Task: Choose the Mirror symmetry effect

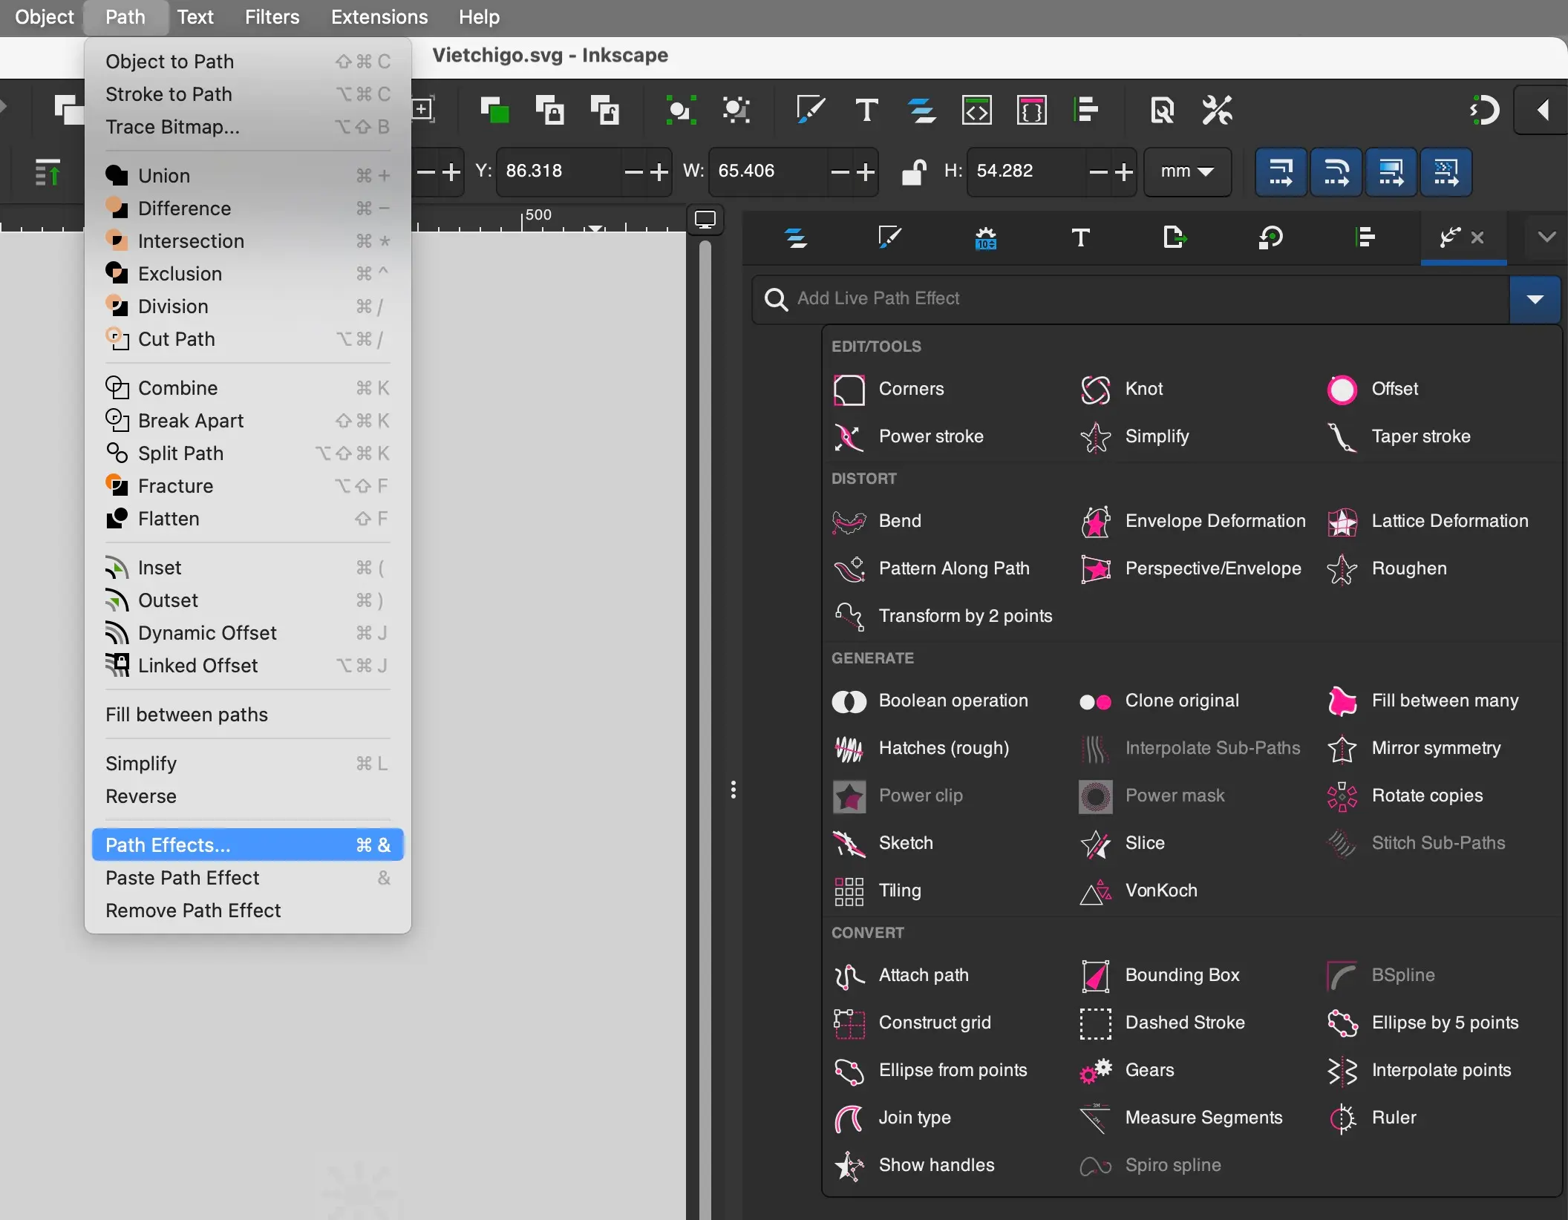Action: click(x=1435, y=747)
